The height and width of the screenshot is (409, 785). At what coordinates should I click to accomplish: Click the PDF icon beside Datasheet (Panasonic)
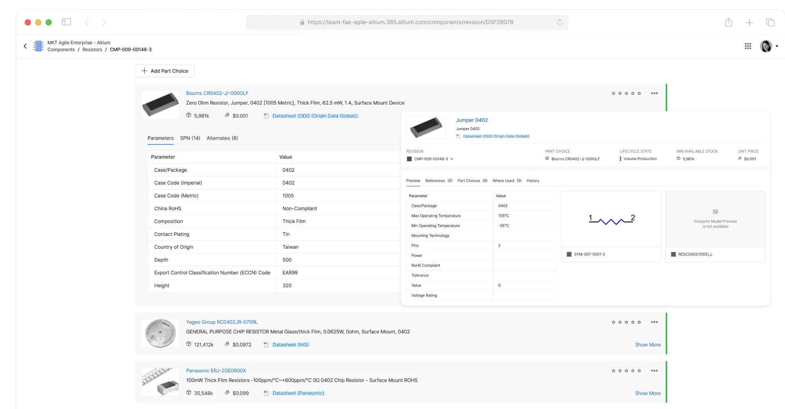pyautogui.click(x=266, y=393)
